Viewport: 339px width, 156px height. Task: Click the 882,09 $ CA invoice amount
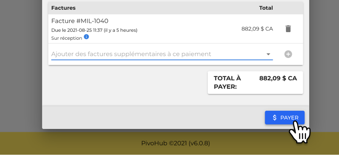coord(257,29)
